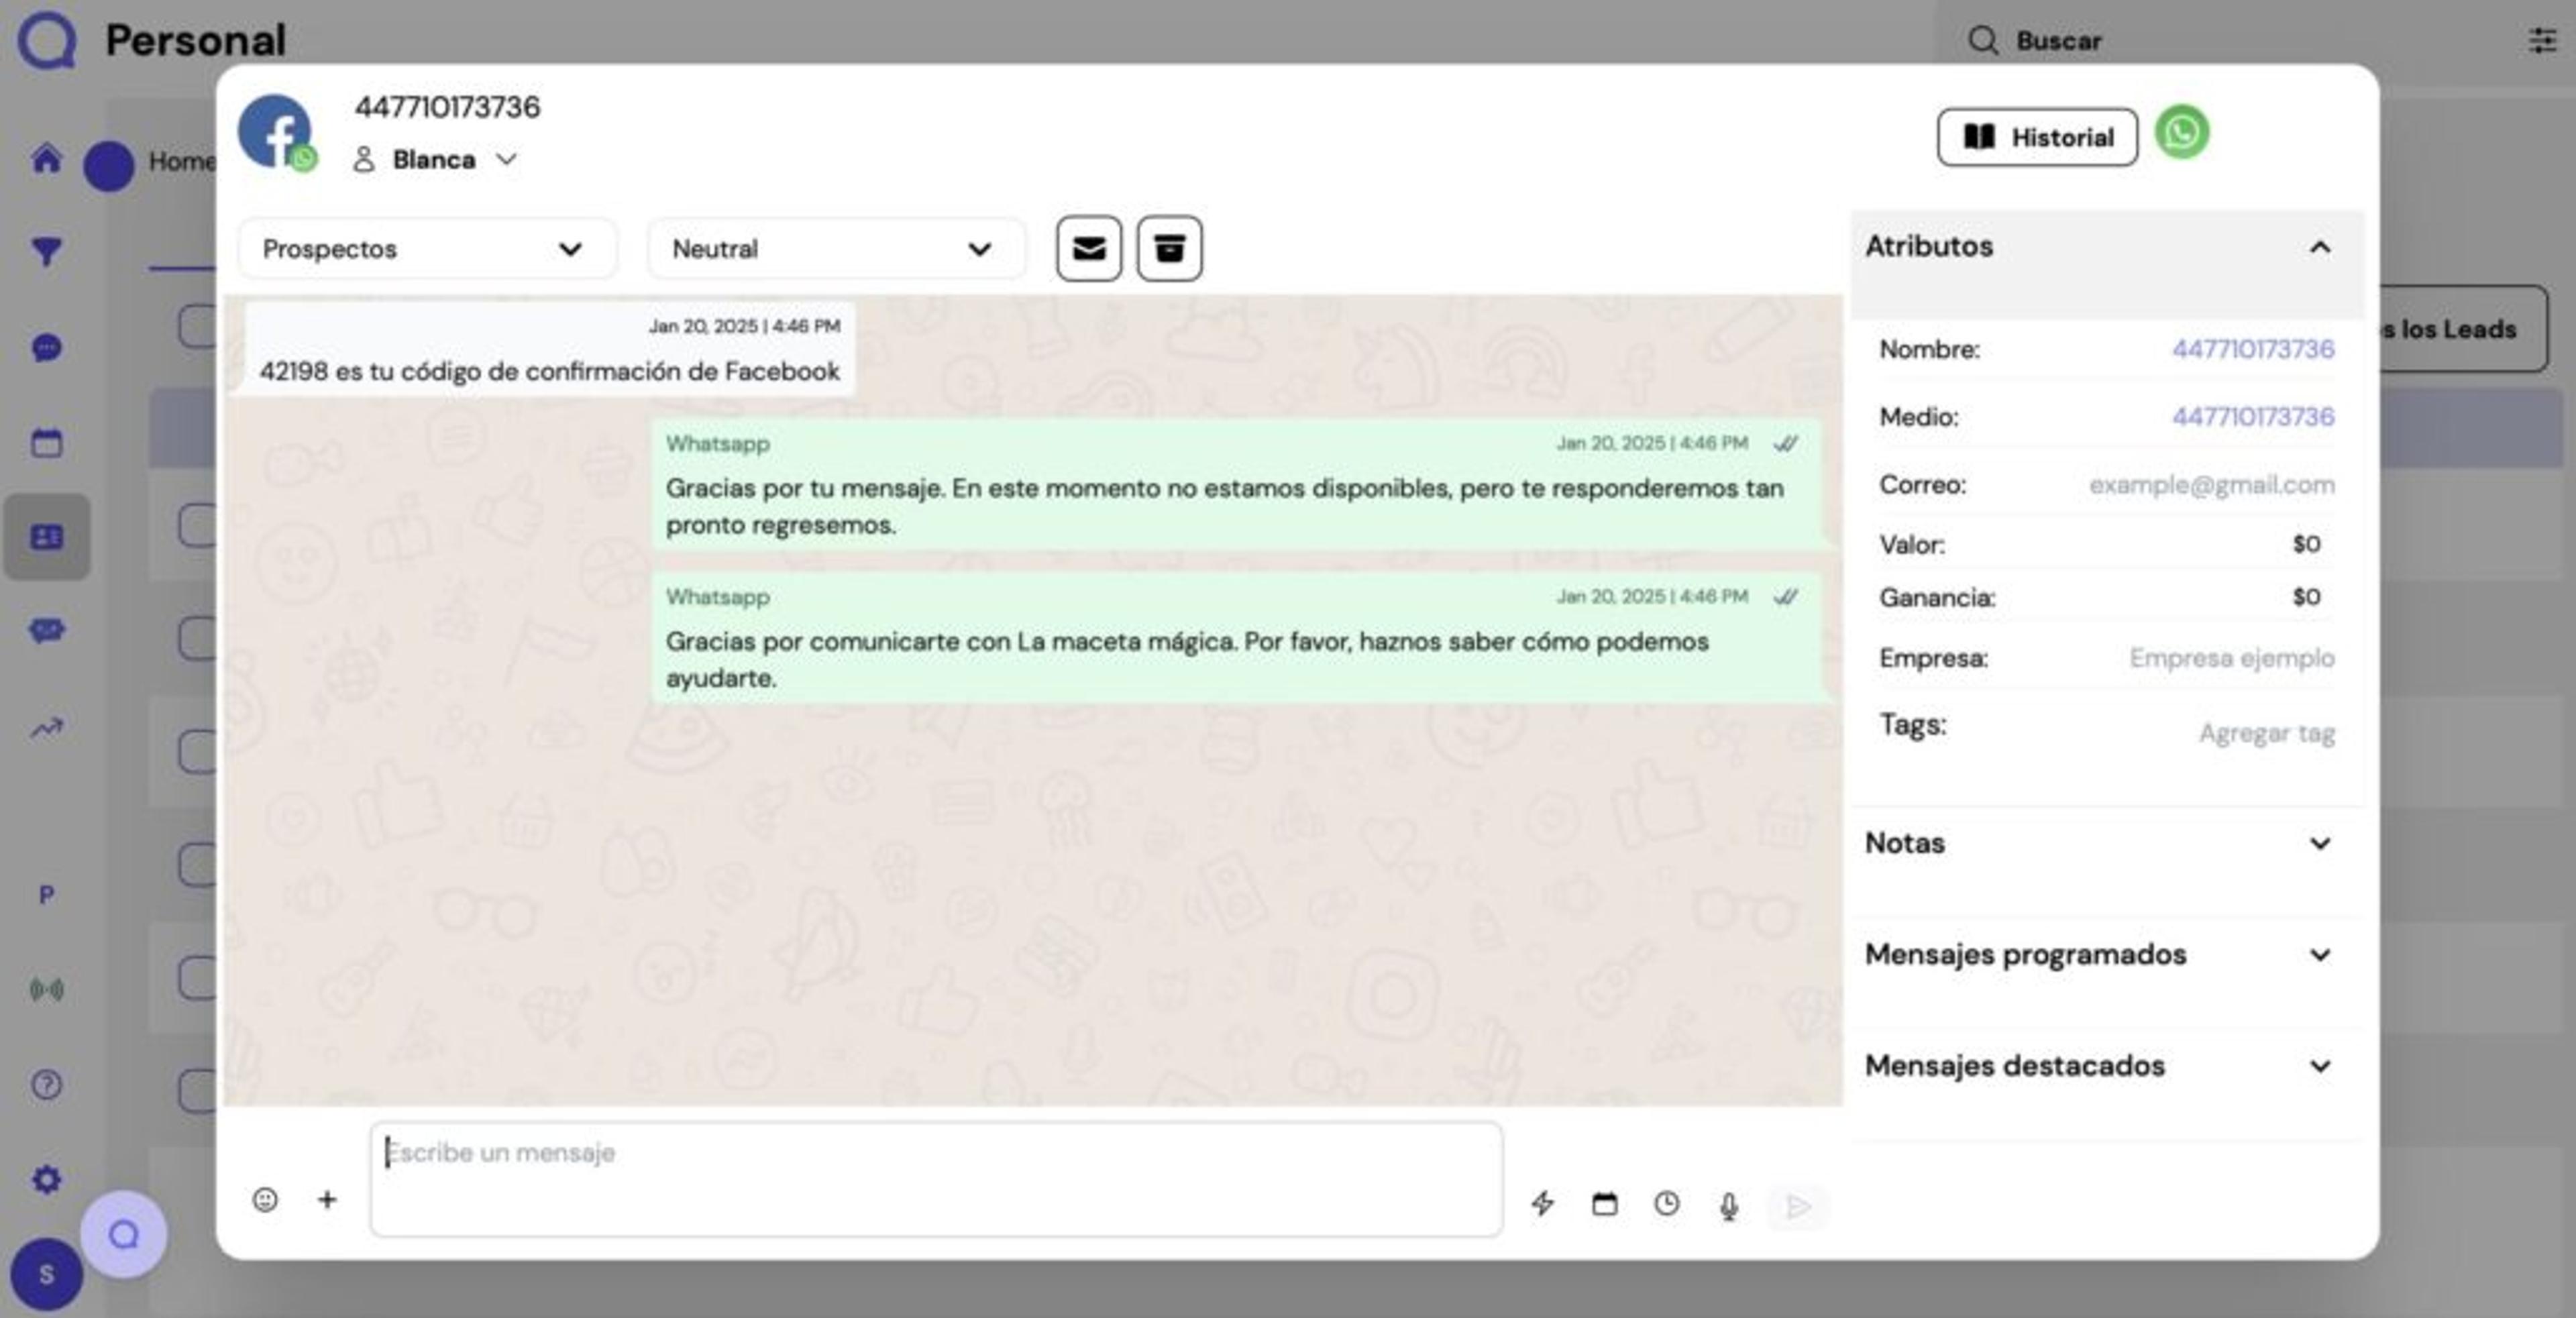Open the Blanca assignee dropdown

[x=435, y=159]
